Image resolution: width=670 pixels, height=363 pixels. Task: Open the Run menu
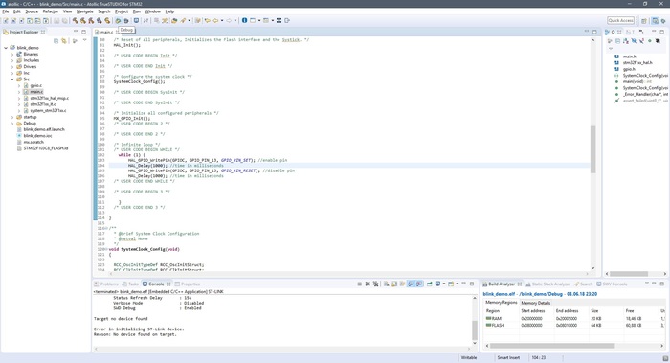[136, 11]
